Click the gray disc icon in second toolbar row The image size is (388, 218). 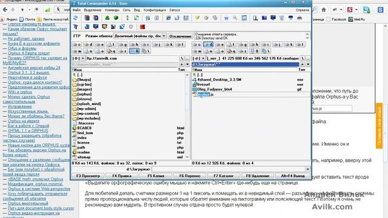click(x=131, y=27)
